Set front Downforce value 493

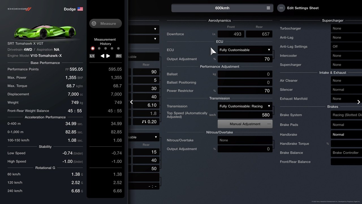[x=231, y=34]
